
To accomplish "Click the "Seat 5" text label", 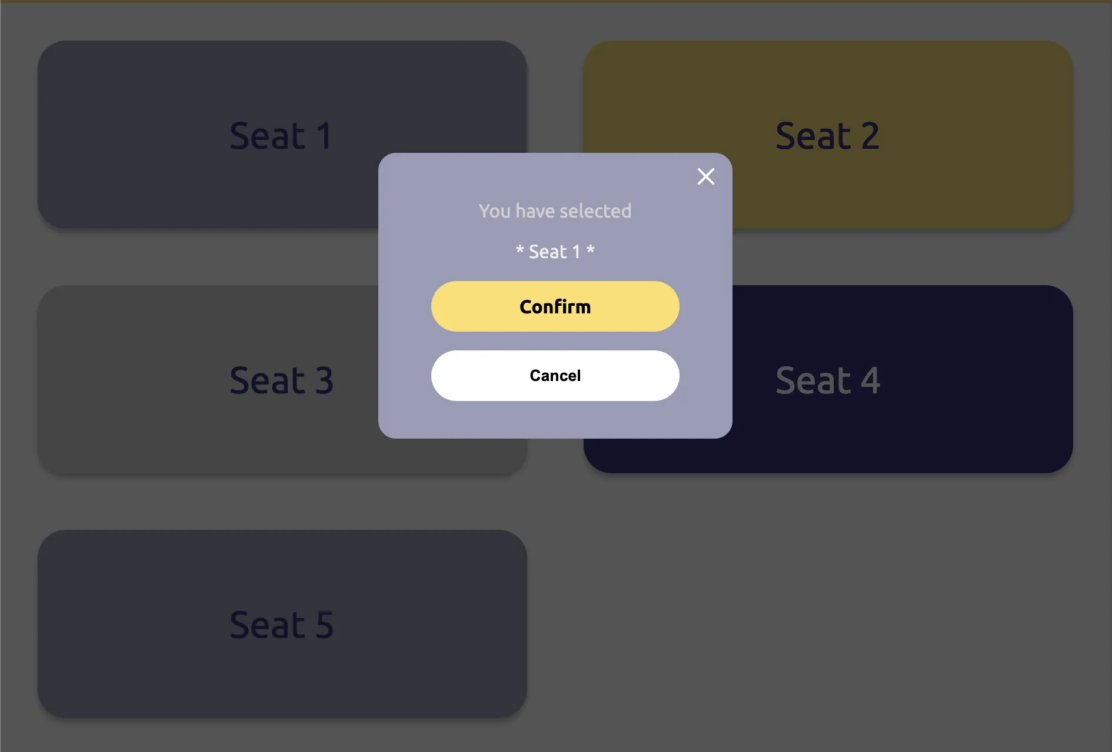I will (x=281, y=625).
